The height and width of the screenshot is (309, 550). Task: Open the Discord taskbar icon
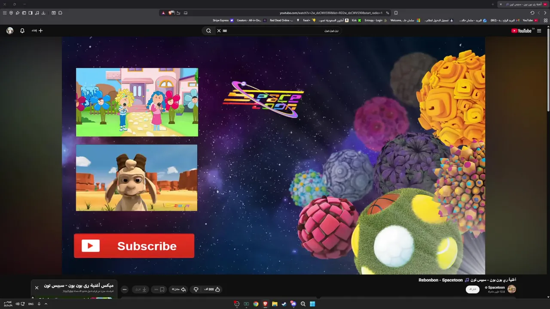tap(293, 304)
